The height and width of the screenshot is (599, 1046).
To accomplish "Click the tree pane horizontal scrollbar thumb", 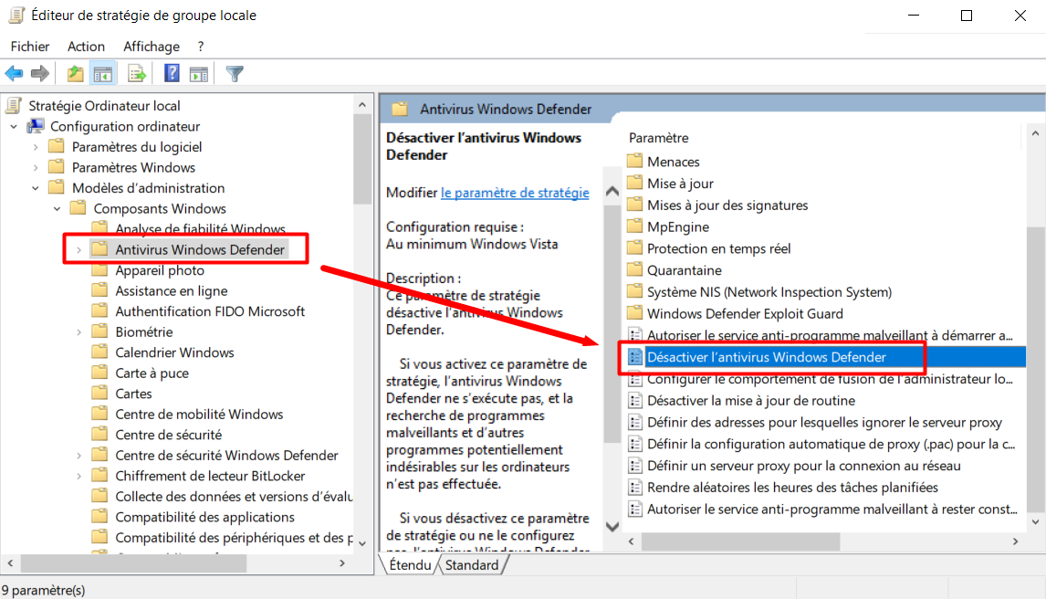I will point(133,563).
